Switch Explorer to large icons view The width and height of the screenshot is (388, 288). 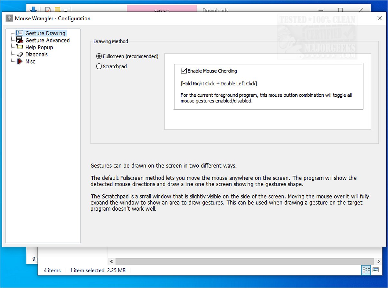(x=375, y=270)
